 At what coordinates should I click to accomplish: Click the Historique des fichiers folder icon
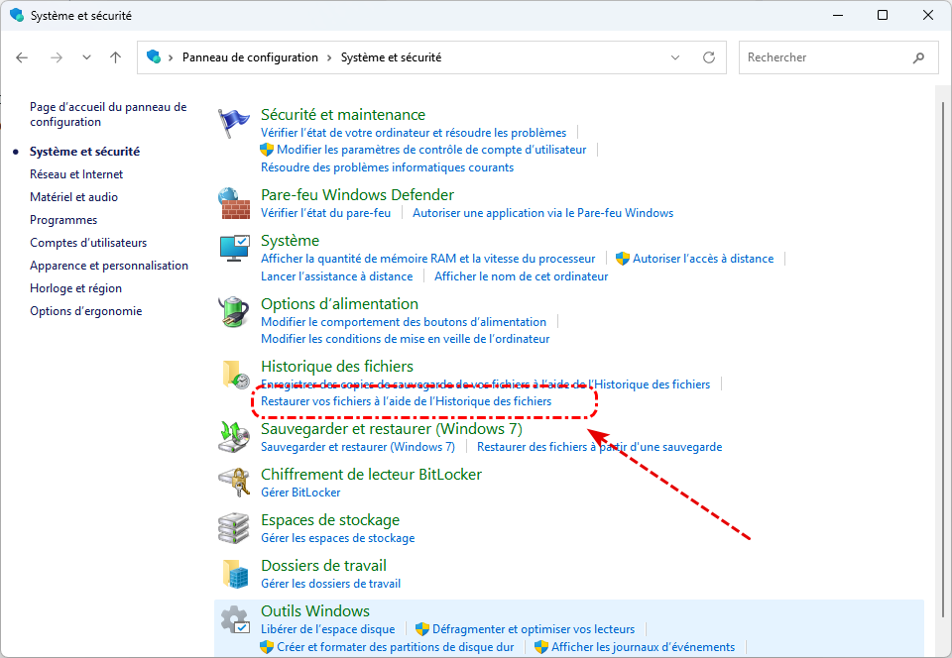pyautogui.click(x=234, y=375)
